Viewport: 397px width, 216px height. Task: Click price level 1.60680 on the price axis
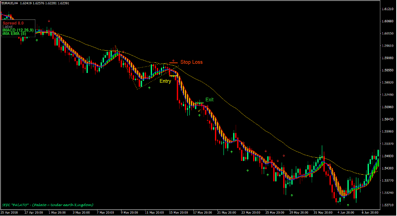(x=387, y=21)
